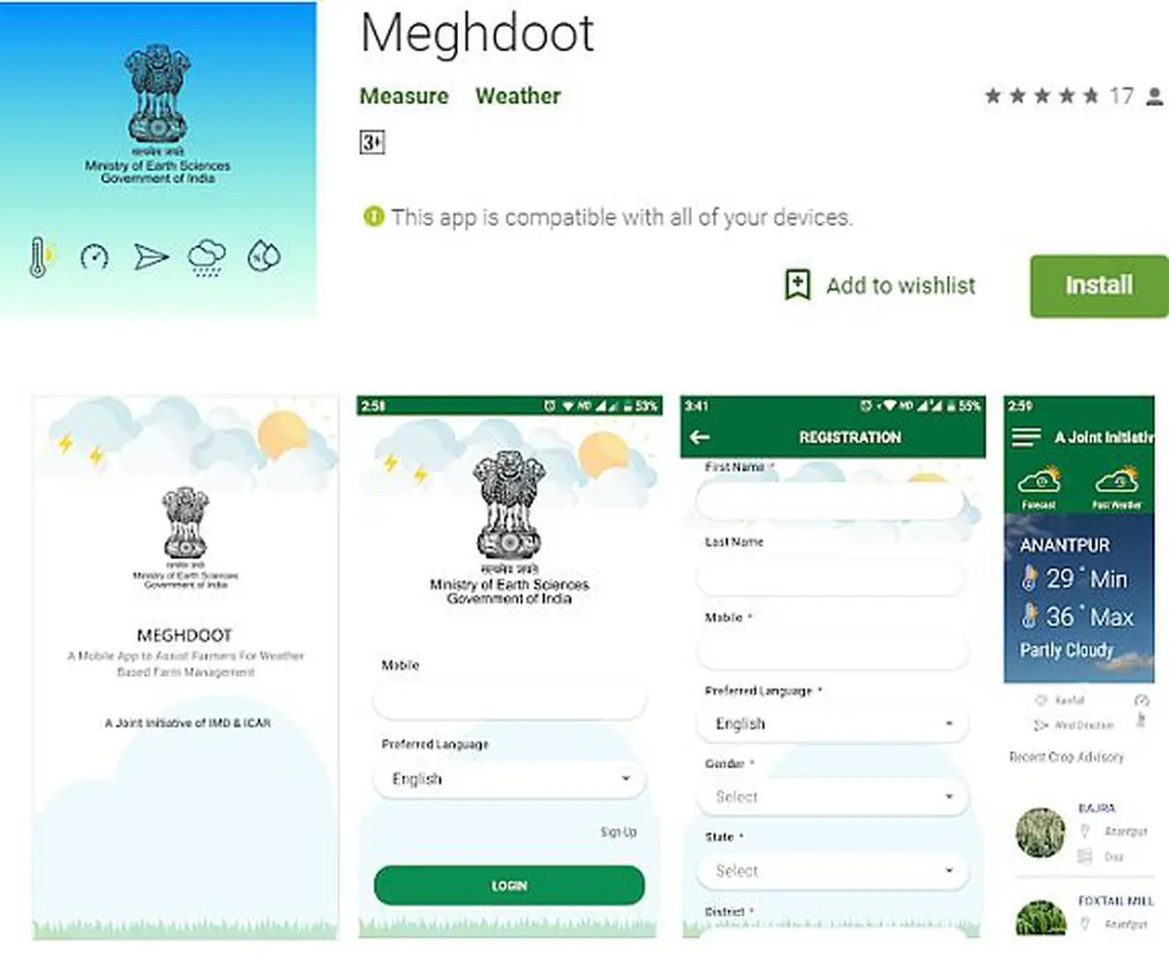1169x975 pixels.
Task: Click the green LOGIN button
Action: click(x=509, y=885)
